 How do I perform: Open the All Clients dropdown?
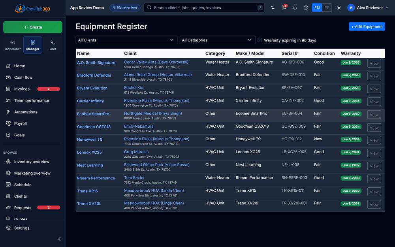pos(126,40)
